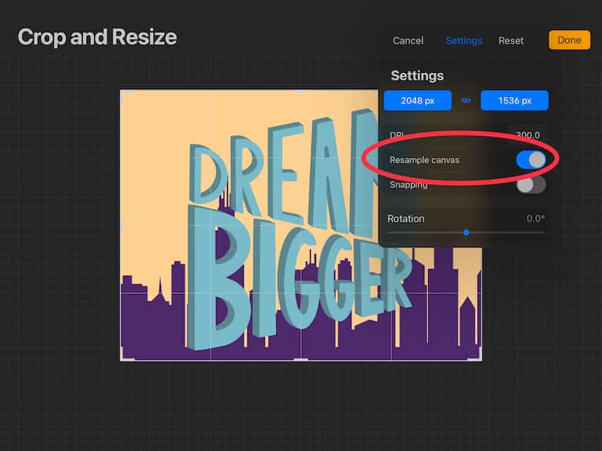The width and height of the screenshot is (602, 451).
Task: Open the Settings panel
Action: pos(464,41)
